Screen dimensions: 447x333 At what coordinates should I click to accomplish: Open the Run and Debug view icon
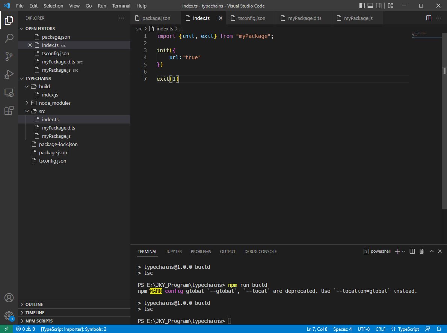[x=9, y=74]
